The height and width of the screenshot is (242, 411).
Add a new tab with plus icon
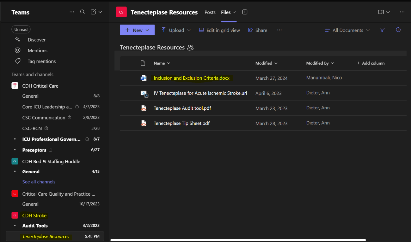click(245, 12)
